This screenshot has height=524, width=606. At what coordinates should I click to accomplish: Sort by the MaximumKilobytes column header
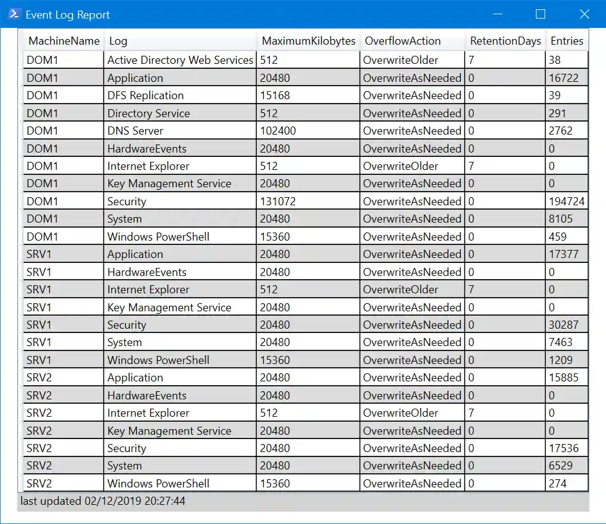309,40
